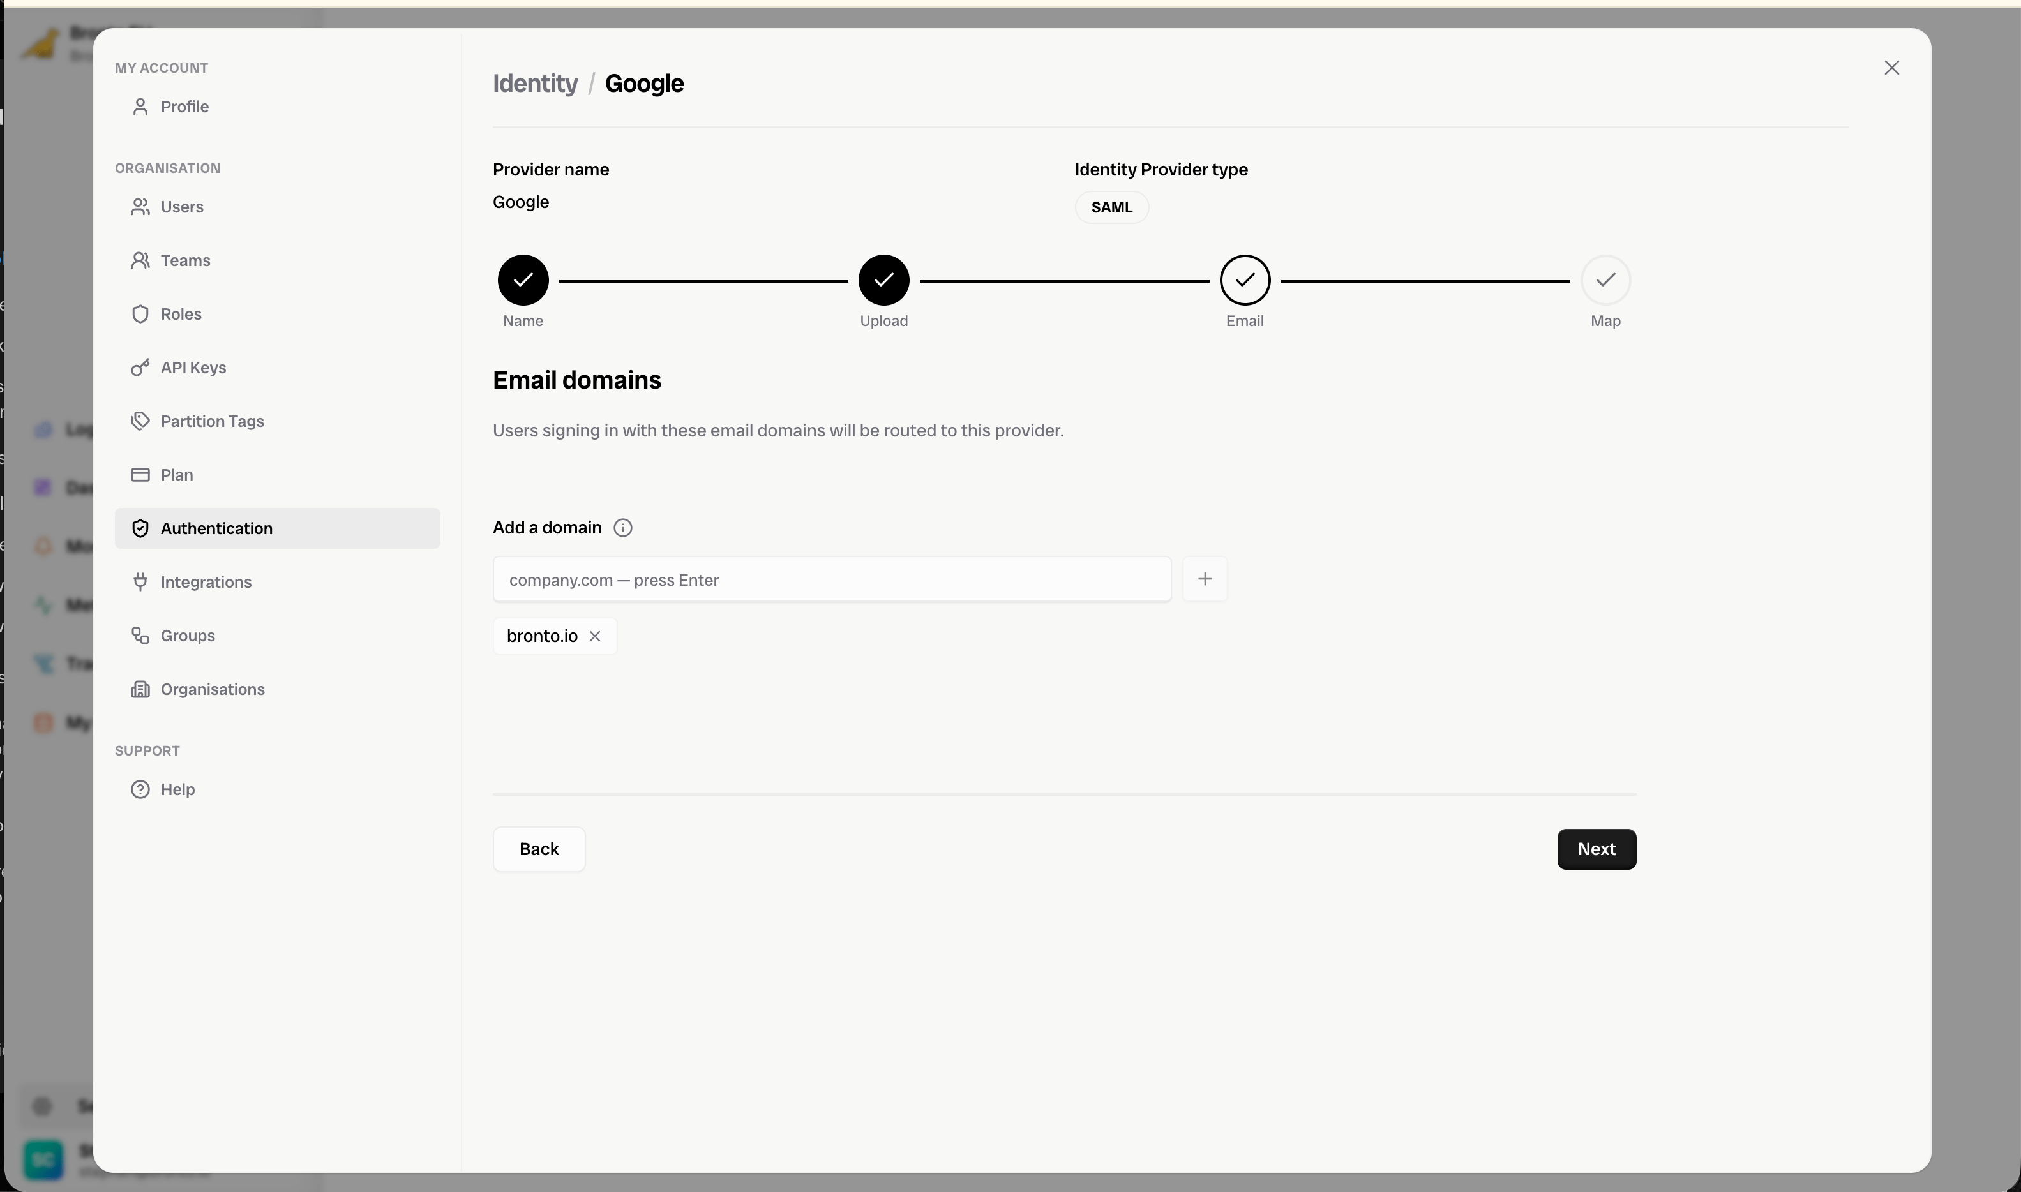Click the Add a domain info icon
Image resolution: width=2021 pixels, height=1192 pixels.
(622, 528)
